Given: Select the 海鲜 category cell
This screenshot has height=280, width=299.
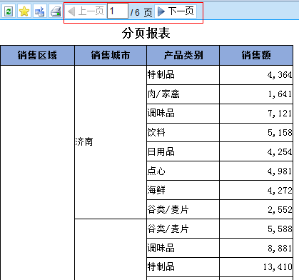Looking at the screenshot, I should click(183, 190).
